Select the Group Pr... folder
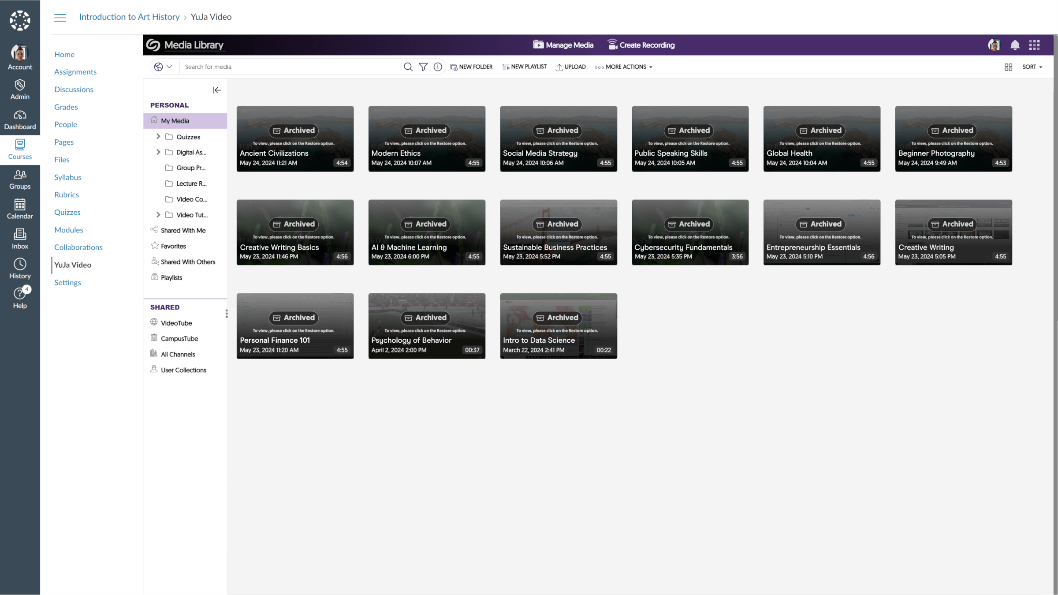 click(x=186, y=168)
